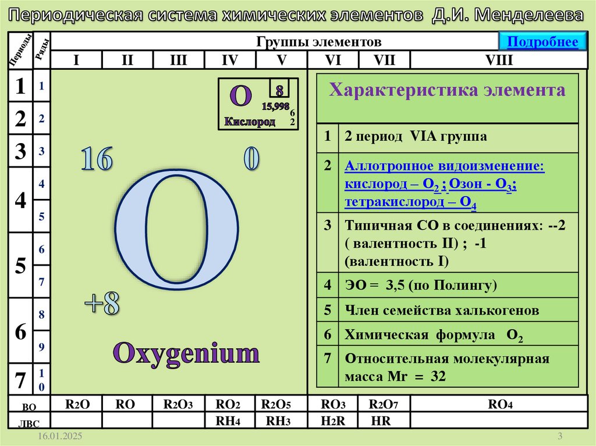This screenshot has height=446, width=596.
Task: Click row number 8 in Ряды column
Action: (41, 314)
